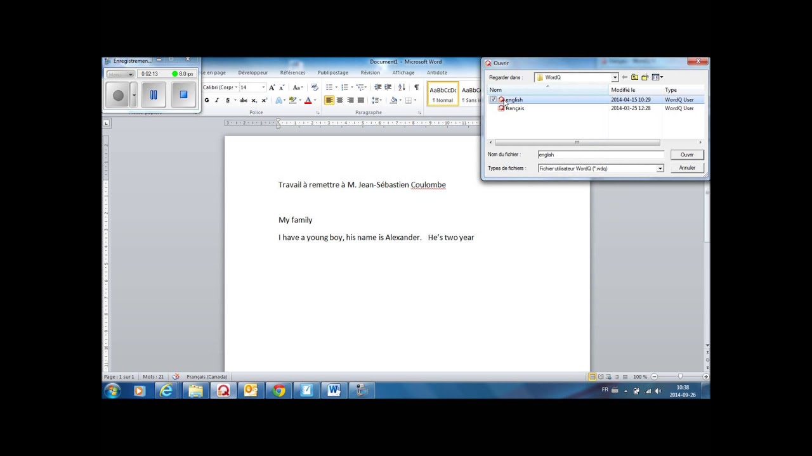This screenshot has width=812, height=456.
Task: Open the Antidote tab
Action: click(x=437, y=73)
